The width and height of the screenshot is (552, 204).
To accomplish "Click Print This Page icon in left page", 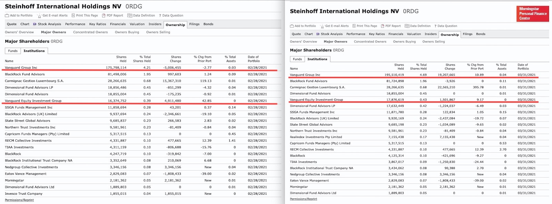I will [73, 15].
